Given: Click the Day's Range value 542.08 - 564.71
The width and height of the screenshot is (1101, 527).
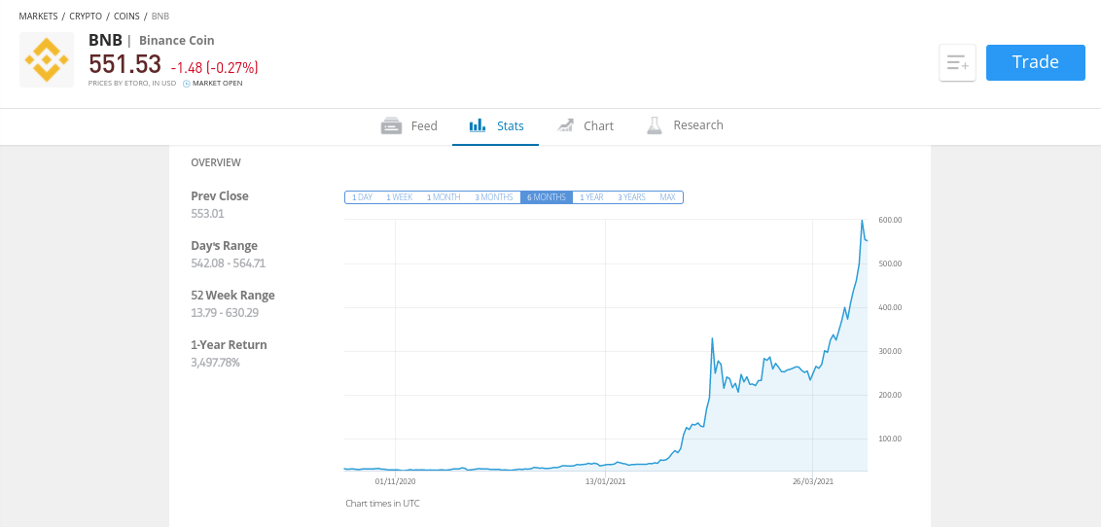Looking at the screenshot, I should pyautogui.click(x=229, y=263).
